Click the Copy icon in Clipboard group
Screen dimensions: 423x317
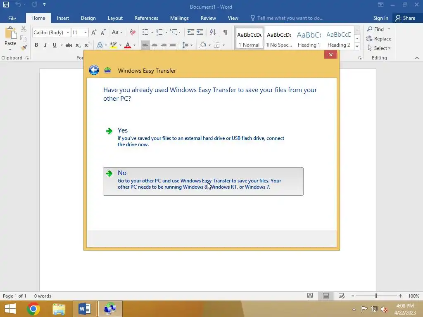(x=24, y=38)
